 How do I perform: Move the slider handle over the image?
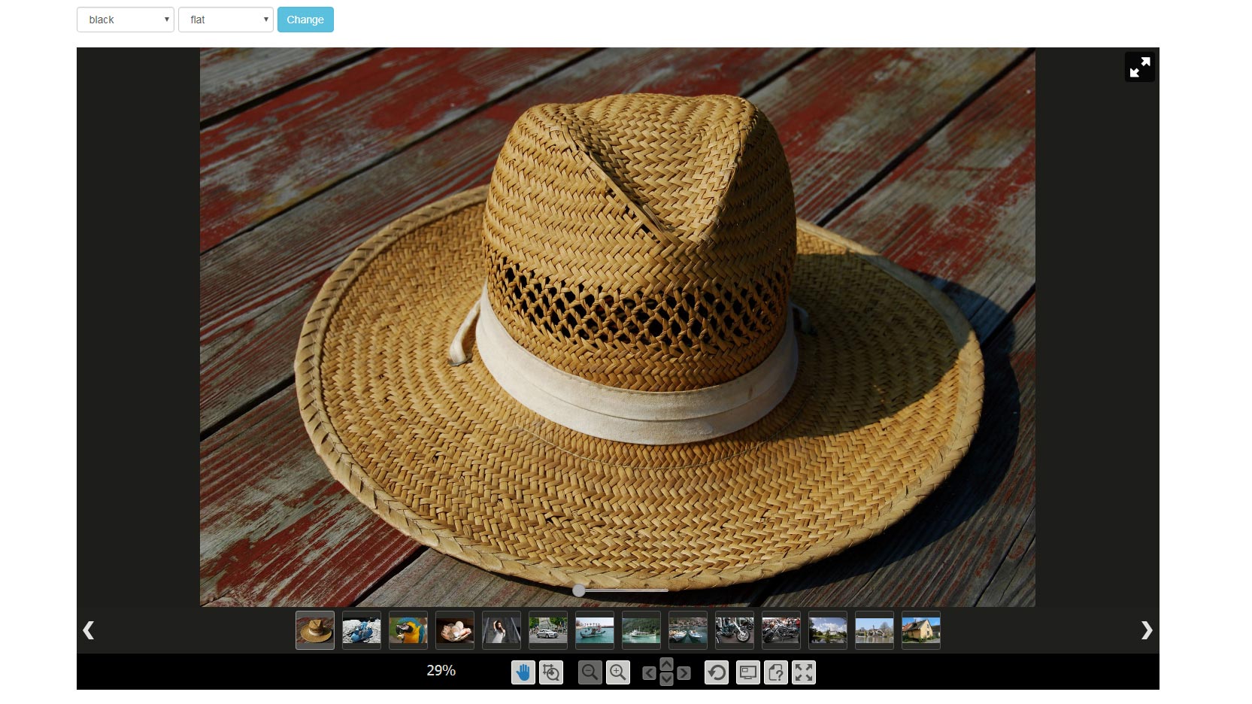click(x=579, y=590)
